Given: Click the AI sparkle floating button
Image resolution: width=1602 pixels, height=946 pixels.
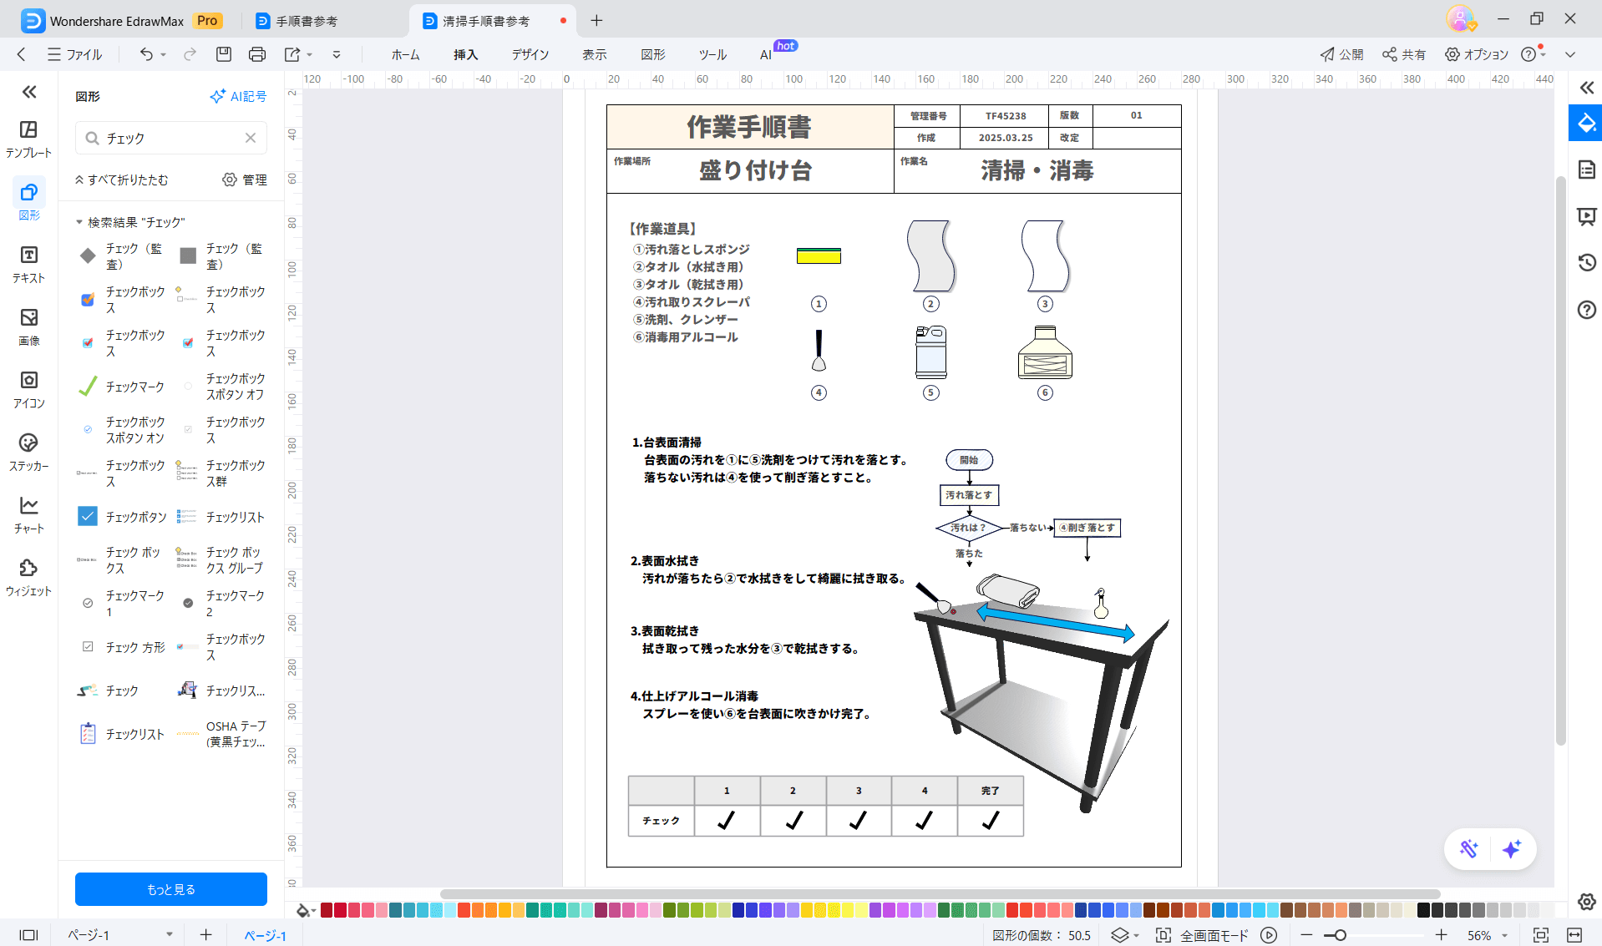Looking at the screenshot, I should 1511,849.
